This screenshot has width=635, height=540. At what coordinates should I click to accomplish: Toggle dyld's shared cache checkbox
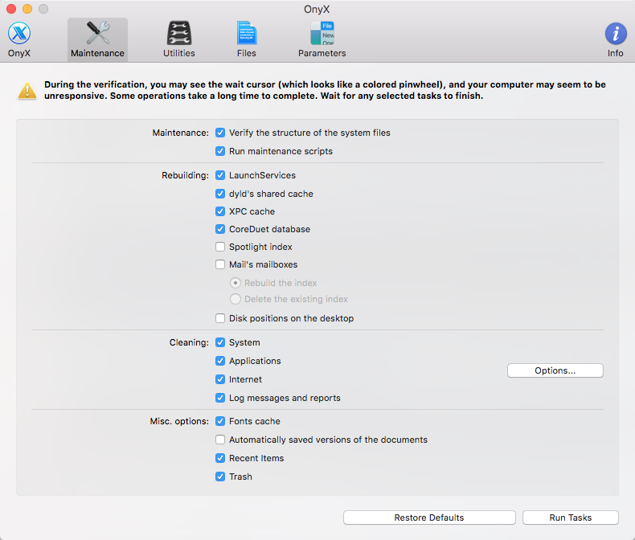click(220, 194)
